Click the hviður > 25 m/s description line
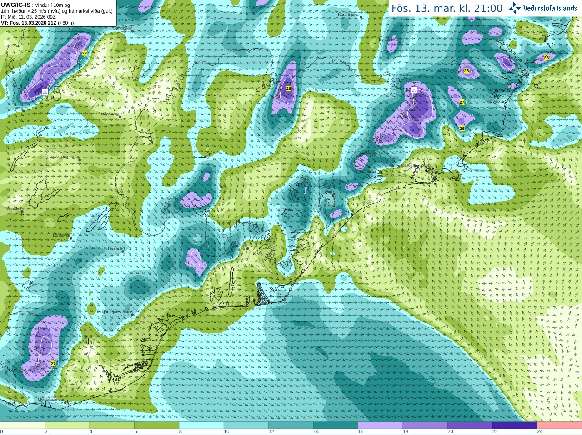The height and width of the screenshot is (435, 582). click(x=57, y=11)
